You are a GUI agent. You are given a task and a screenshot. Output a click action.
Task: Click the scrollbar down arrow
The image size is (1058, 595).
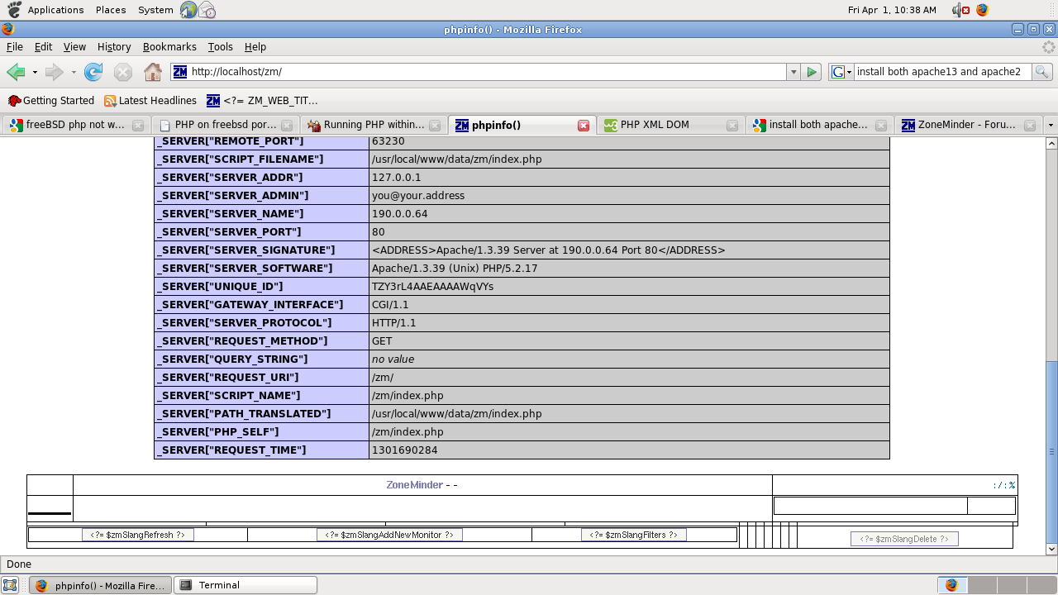1051,549
